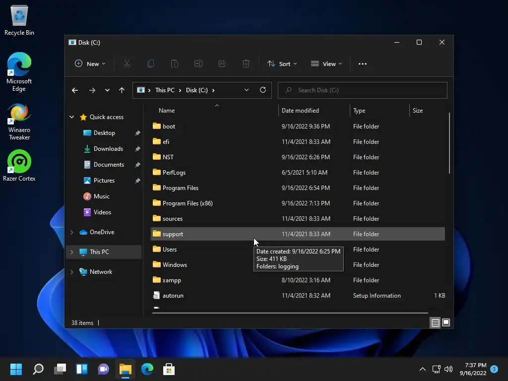508x381 pixels.
Task: Click the horizontal scrollbar of file list
Action: click(x=290, y=313)
